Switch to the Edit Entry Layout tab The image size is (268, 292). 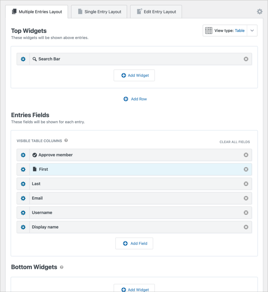(156, 11)
